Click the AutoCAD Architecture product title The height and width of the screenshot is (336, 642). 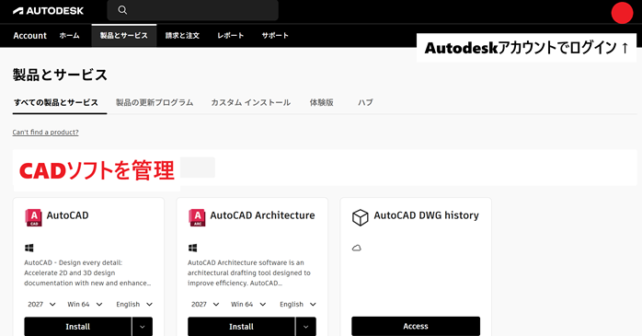pyautogui.click(x=262, y=215)
